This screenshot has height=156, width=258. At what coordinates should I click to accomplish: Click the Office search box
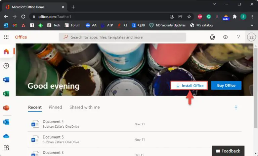(123, 37)
